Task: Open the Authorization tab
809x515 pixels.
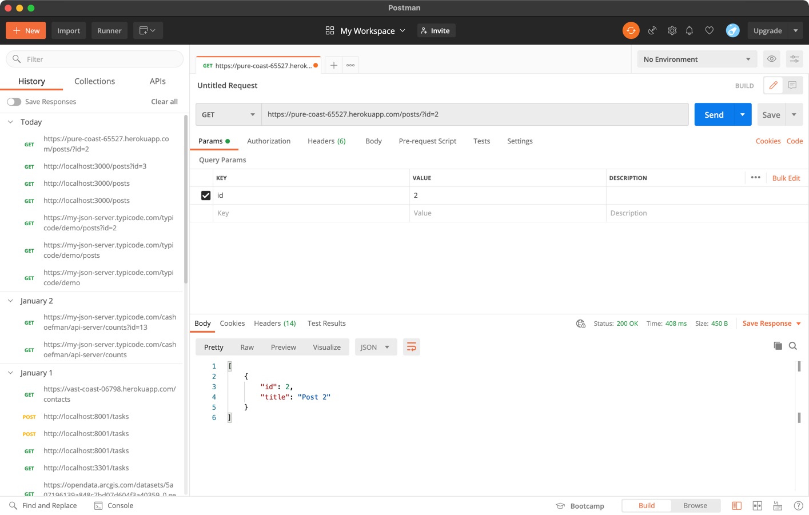Action: 269,141
